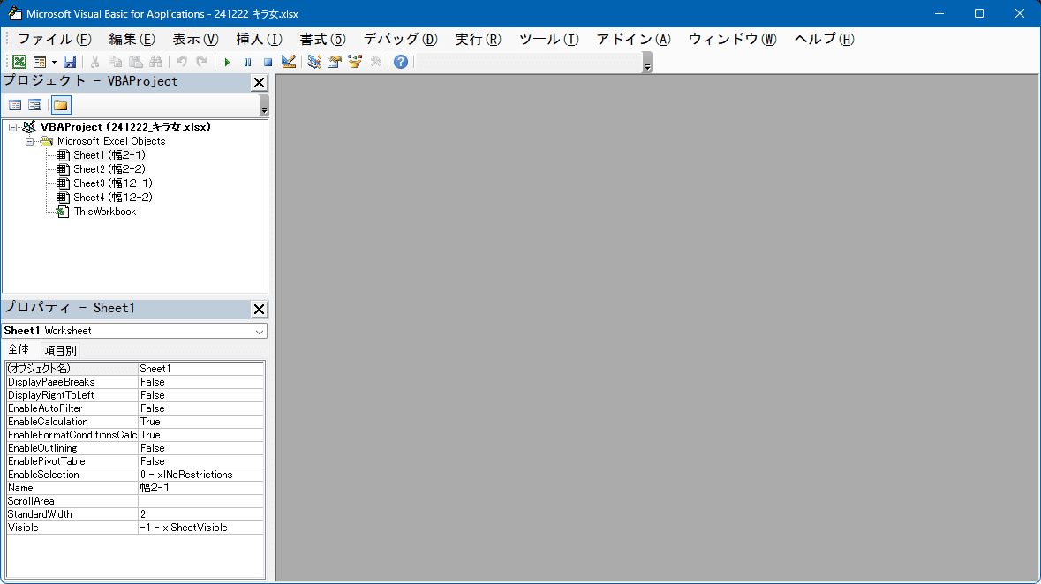Select Sheet1 (幅2-1) in tree
Viewport: 1041px width, 584px height.
tap(109, 155)
